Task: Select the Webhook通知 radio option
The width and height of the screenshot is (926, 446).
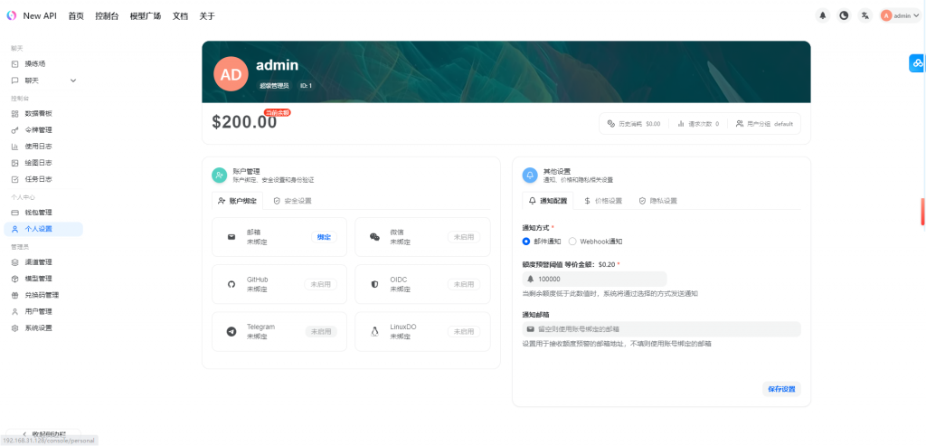Action: pos(572,241)
